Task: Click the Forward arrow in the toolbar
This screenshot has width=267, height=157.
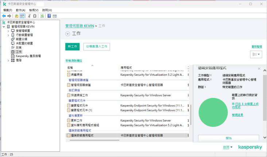Action: point(9,16)
